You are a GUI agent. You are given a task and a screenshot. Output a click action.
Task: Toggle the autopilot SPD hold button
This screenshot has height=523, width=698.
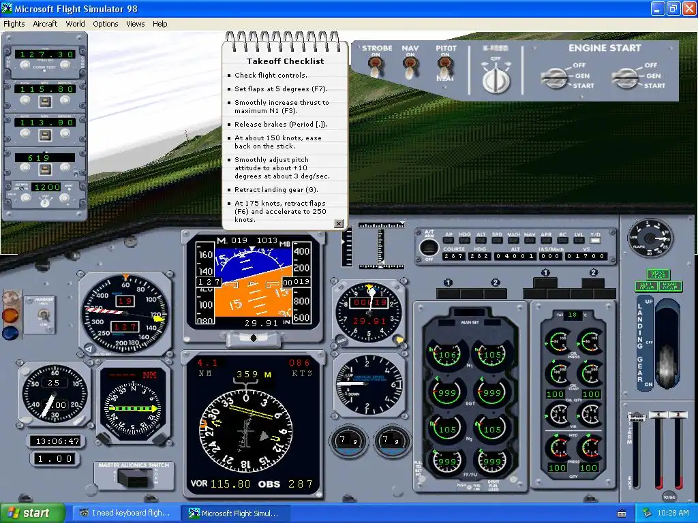497,240
